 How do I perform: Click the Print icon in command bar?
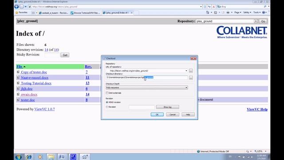[228, 12]
